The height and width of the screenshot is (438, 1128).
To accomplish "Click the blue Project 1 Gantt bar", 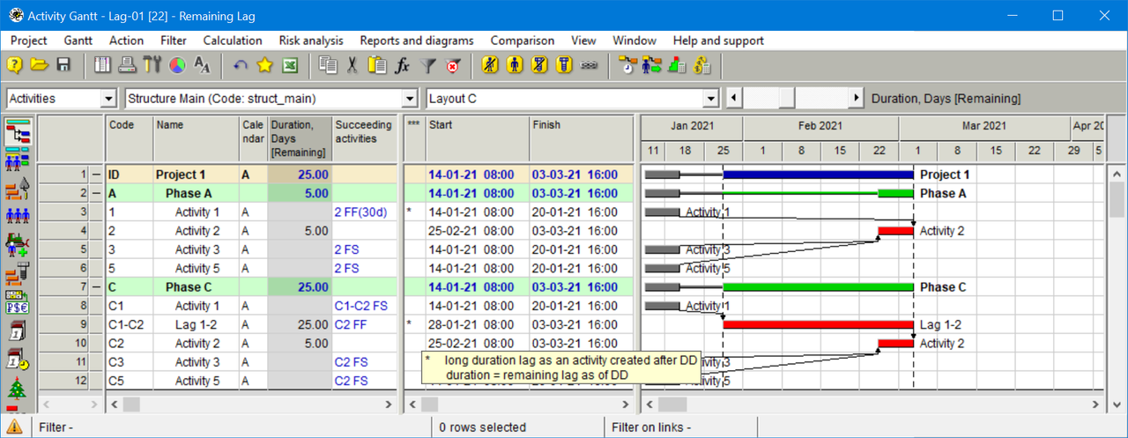I will point(818,174).
